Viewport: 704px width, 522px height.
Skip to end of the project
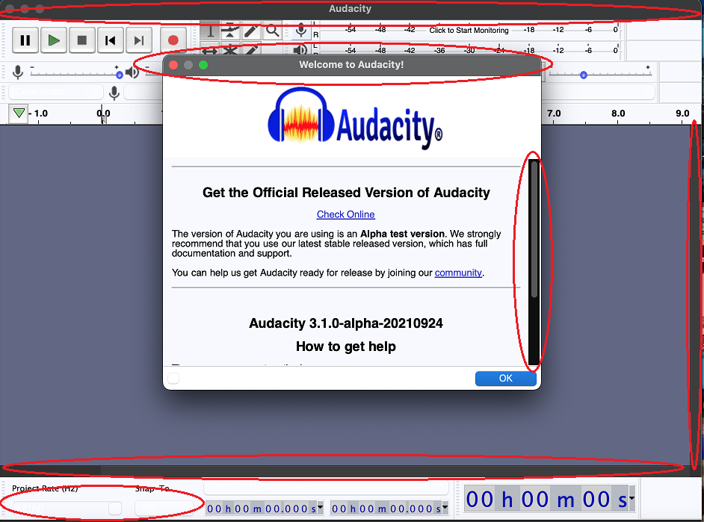[139, 40]
